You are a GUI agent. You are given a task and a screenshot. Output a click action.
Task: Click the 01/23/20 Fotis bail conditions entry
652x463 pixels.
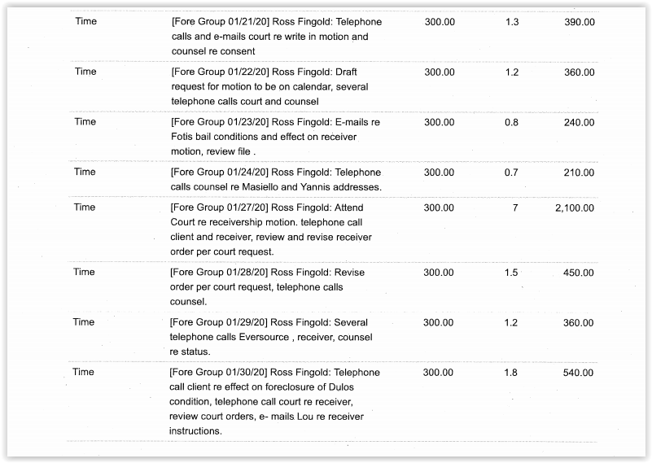(x=276, y=137)
